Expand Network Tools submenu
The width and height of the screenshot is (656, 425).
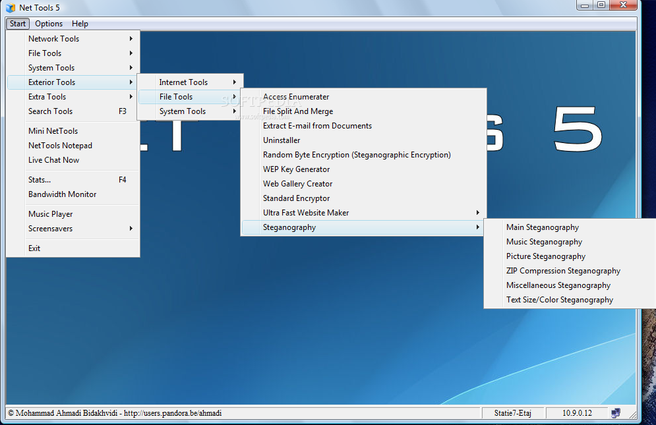(x=73, y=38)
